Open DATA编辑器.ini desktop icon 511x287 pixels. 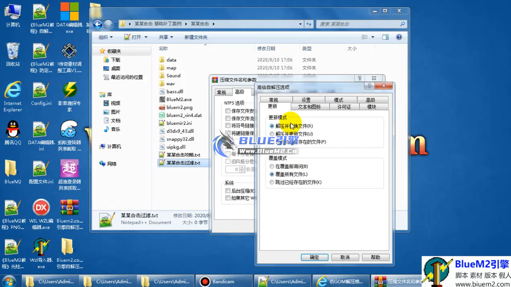coord(41,135)
